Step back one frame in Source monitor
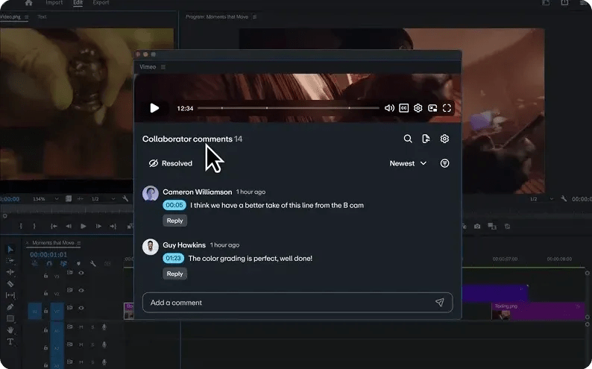The width and height of the screenshot is (592, 369). 69,227
